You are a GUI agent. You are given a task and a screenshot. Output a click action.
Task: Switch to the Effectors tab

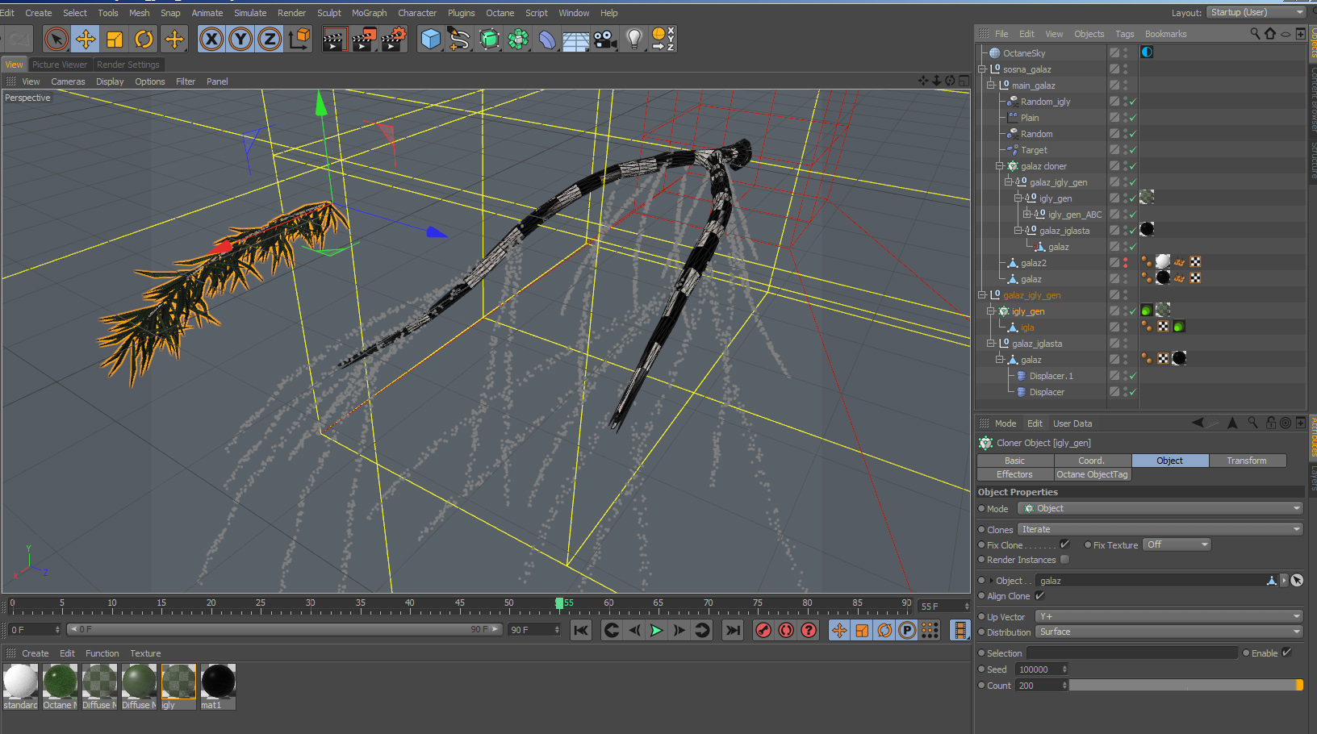[x=1014, y=474]
